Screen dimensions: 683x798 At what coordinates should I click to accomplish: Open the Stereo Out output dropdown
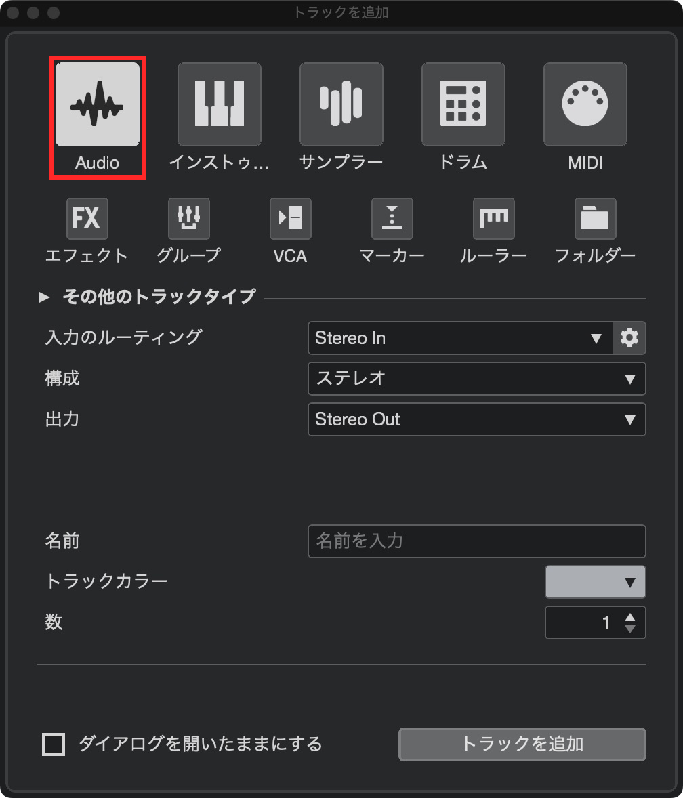point(477,419)
